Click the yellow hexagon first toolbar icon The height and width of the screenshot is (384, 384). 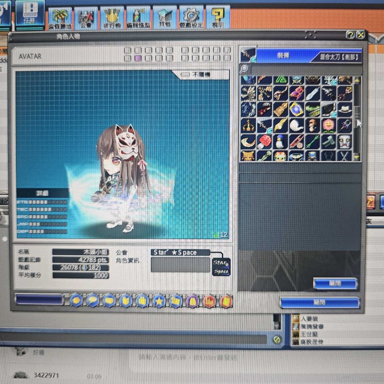pos(76,300)
